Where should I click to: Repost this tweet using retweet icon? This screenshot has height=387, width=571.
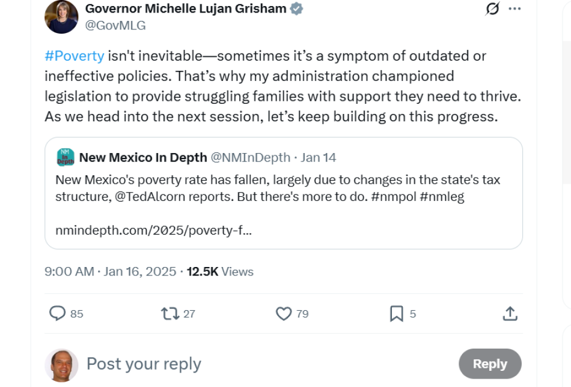[x=170, y=313]
